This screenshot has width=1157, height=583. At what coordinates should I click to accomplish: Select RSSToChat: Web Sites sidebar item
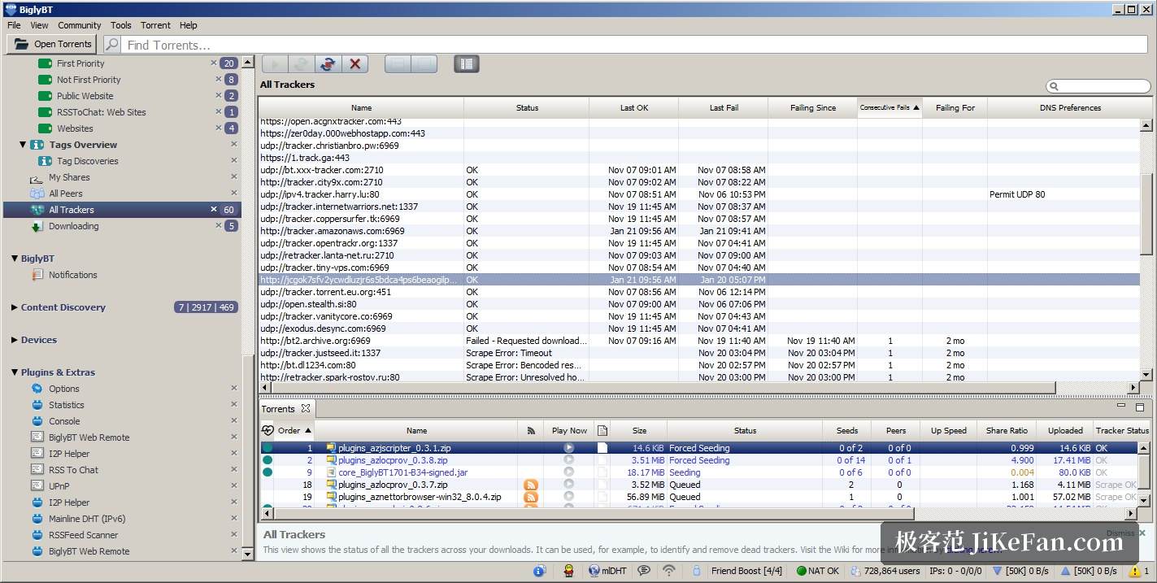102,112
